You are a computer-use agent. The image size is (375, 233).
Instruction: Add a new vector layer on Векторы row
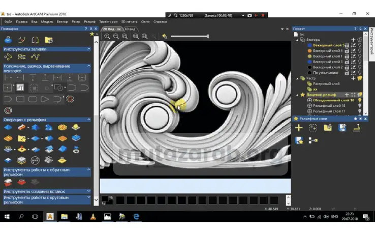(353, 40)
